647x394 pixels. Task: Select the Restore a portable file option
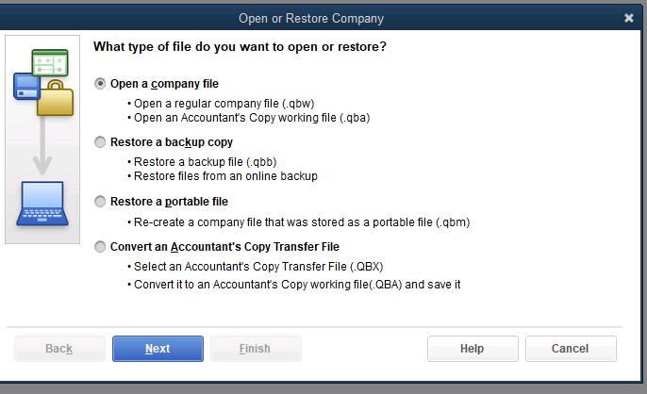101,202
